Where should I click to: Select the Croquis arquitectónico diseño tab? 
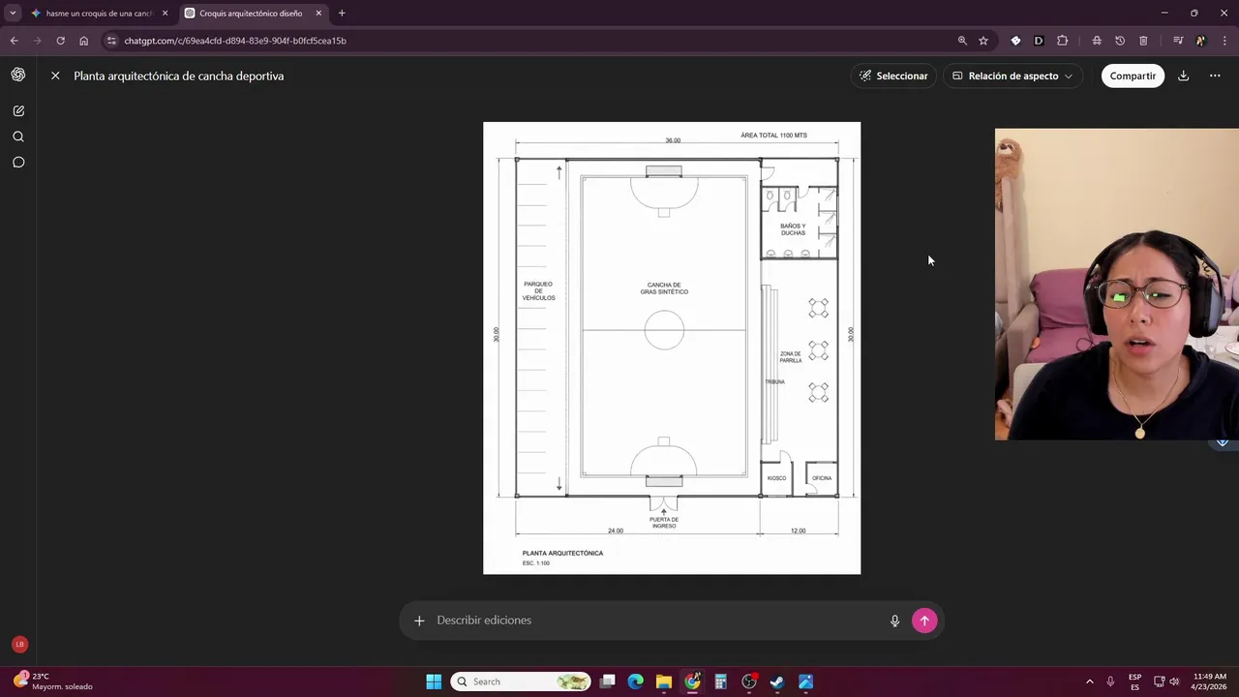click(252, 14)
